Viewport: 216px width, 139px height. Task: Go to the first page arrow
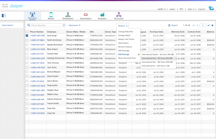pyautogui.click(x=194, y=25)
